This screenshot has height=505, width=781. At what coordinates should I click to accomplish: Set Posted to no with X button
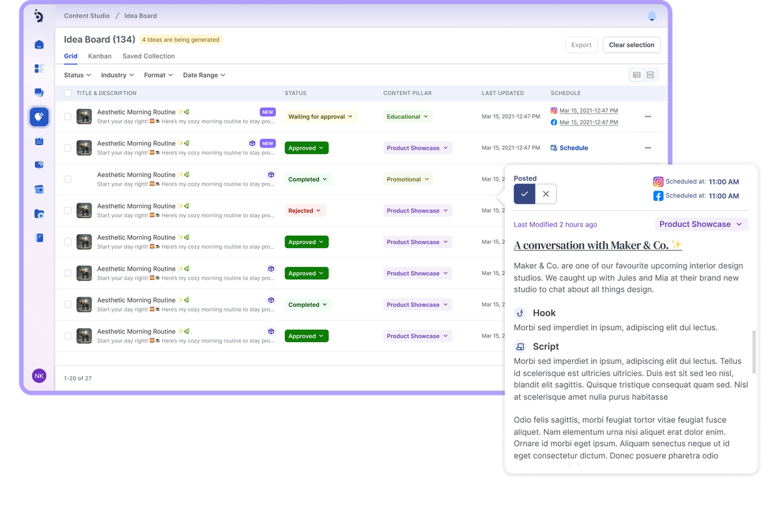click(x=546, y=194)
